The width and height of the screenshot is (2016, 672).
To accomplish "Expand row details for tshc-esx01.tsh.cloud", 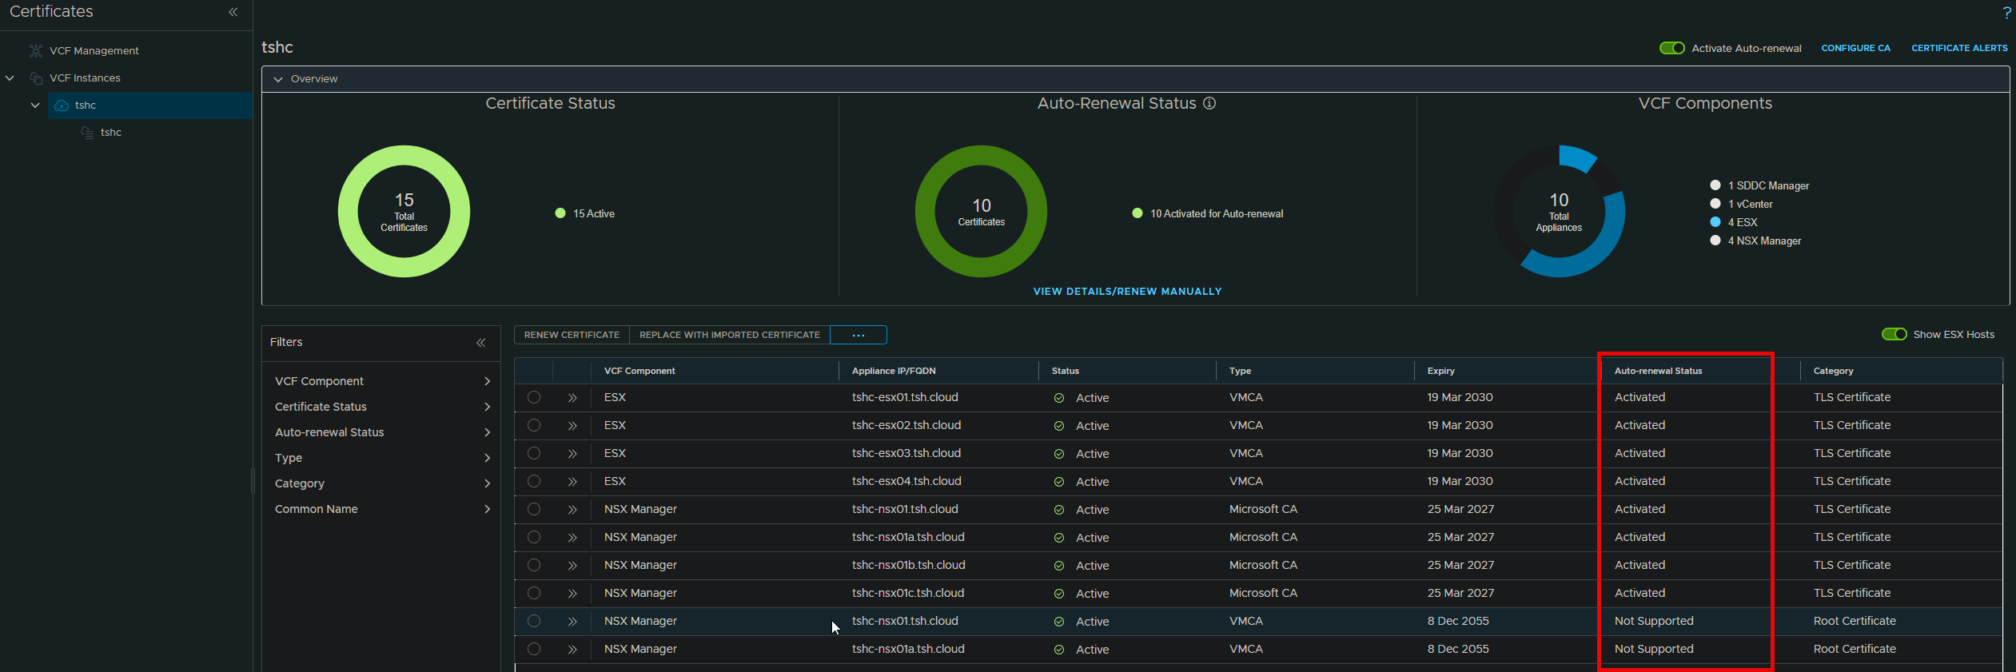I will [x=572, y=398].
